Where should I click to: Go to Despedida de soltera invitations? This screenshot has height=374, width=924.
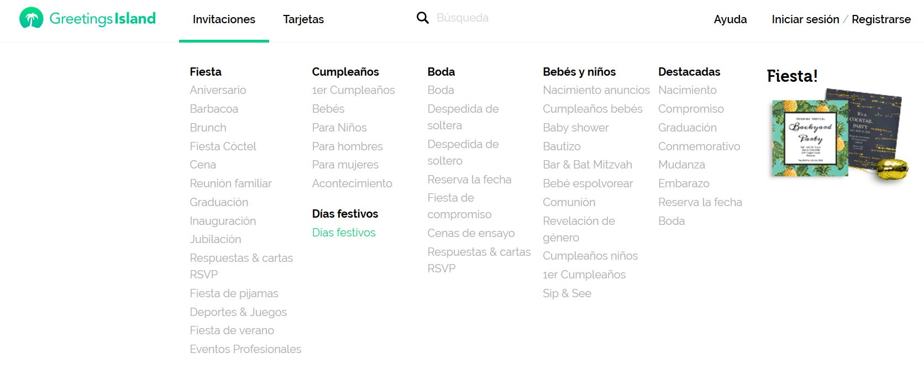[x=463, y=117]
